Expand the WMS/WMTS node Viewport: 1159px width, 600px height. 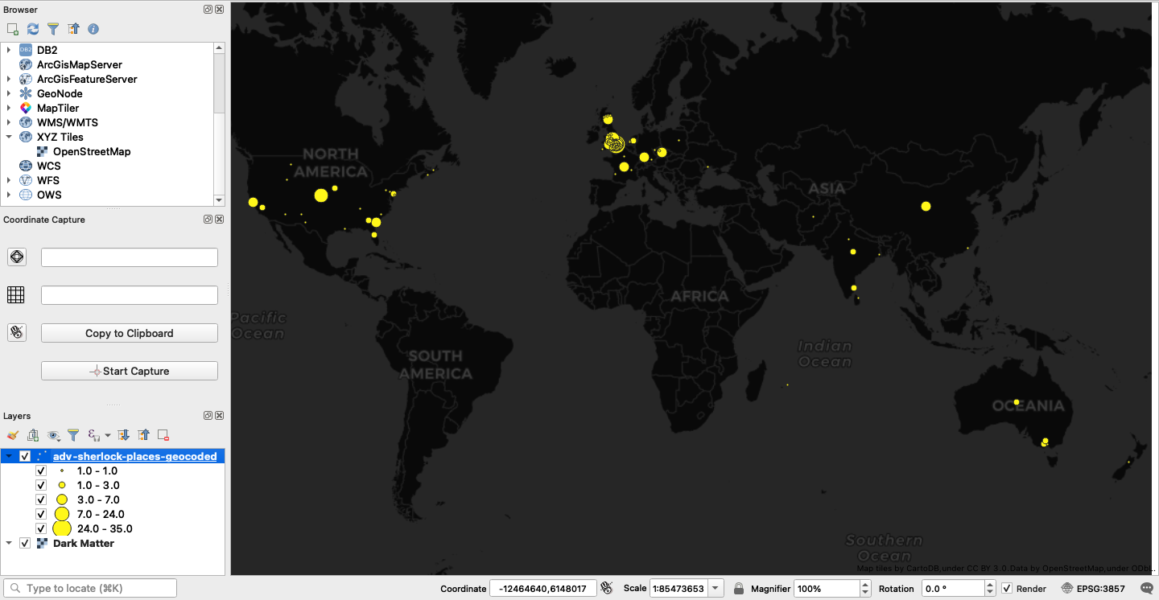click(x=9, y=122)
